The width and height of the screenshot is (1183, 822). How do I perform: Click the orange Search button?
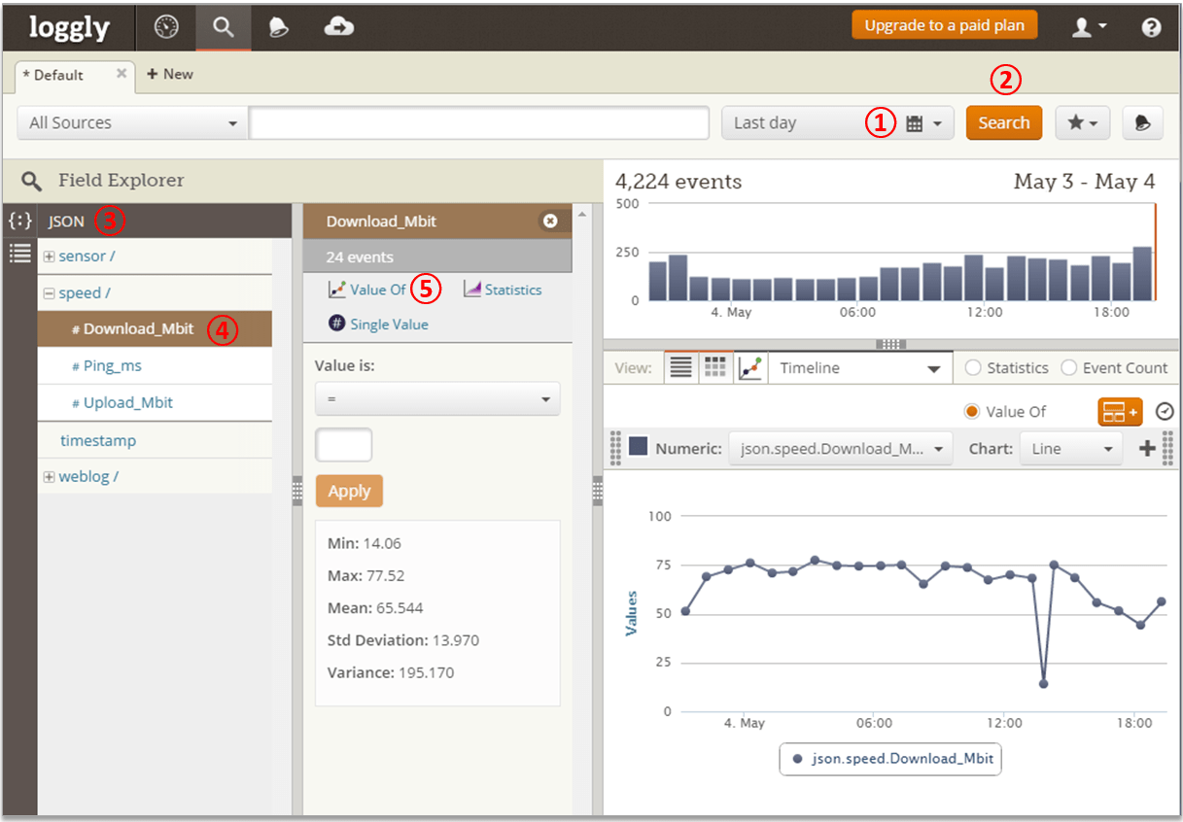pyautogui.click(x=1003, y=123)
